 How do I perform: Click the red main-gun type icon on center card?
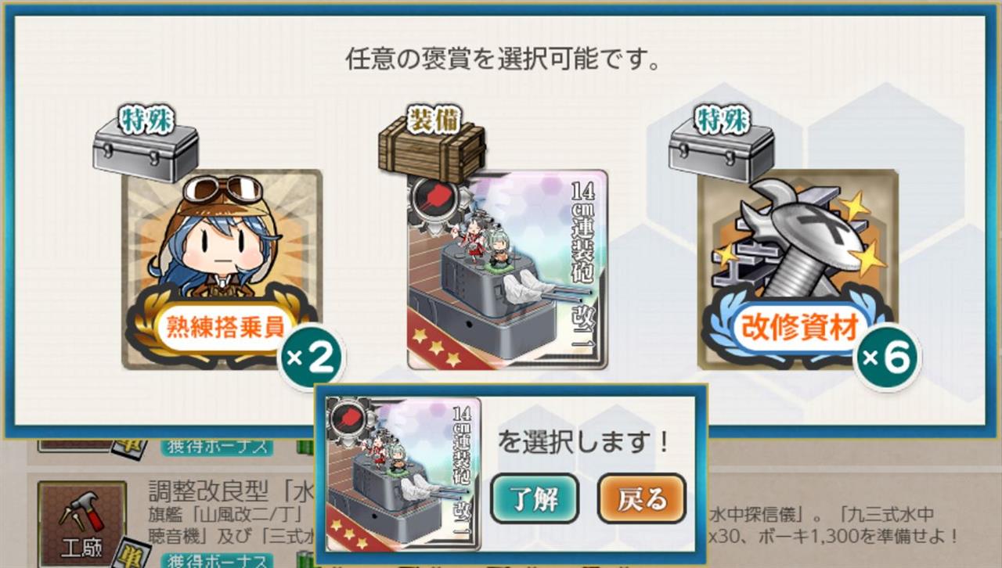(x=431, y=196)
